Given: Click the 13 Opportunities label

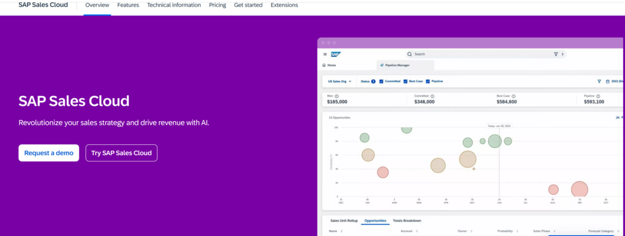Looking at the screenshot, I should tap(339, 117).
